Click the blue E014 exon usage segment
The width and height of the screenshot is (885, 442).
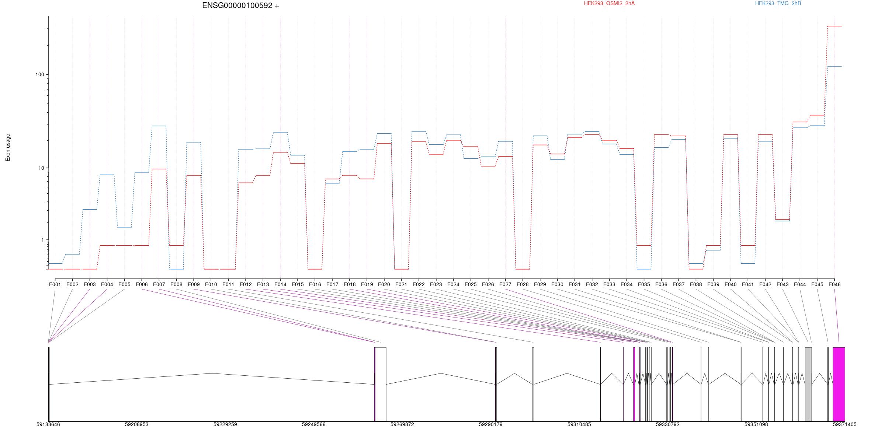pyautogui.click(x=280, y=132)
